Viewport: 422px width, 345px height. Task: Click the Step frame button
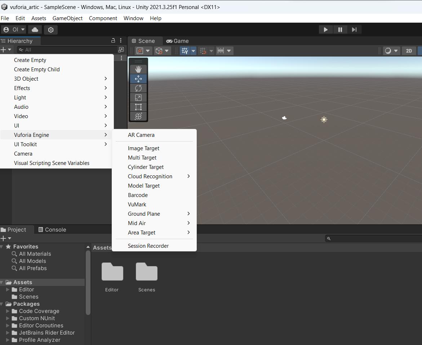[x=354, y=30]
